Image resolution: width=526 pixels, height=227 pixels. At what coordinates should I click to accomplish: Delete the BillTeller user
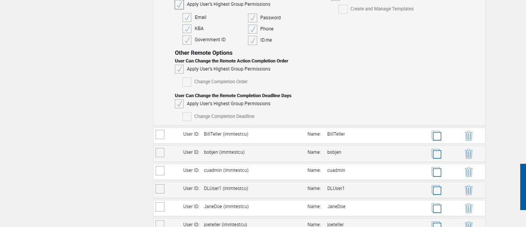[x=469, y=136]
